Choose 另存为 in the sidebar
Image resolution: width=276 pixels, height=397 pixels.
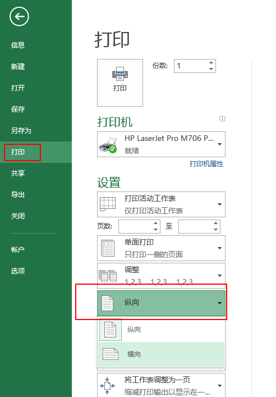[x=21, y=131]
